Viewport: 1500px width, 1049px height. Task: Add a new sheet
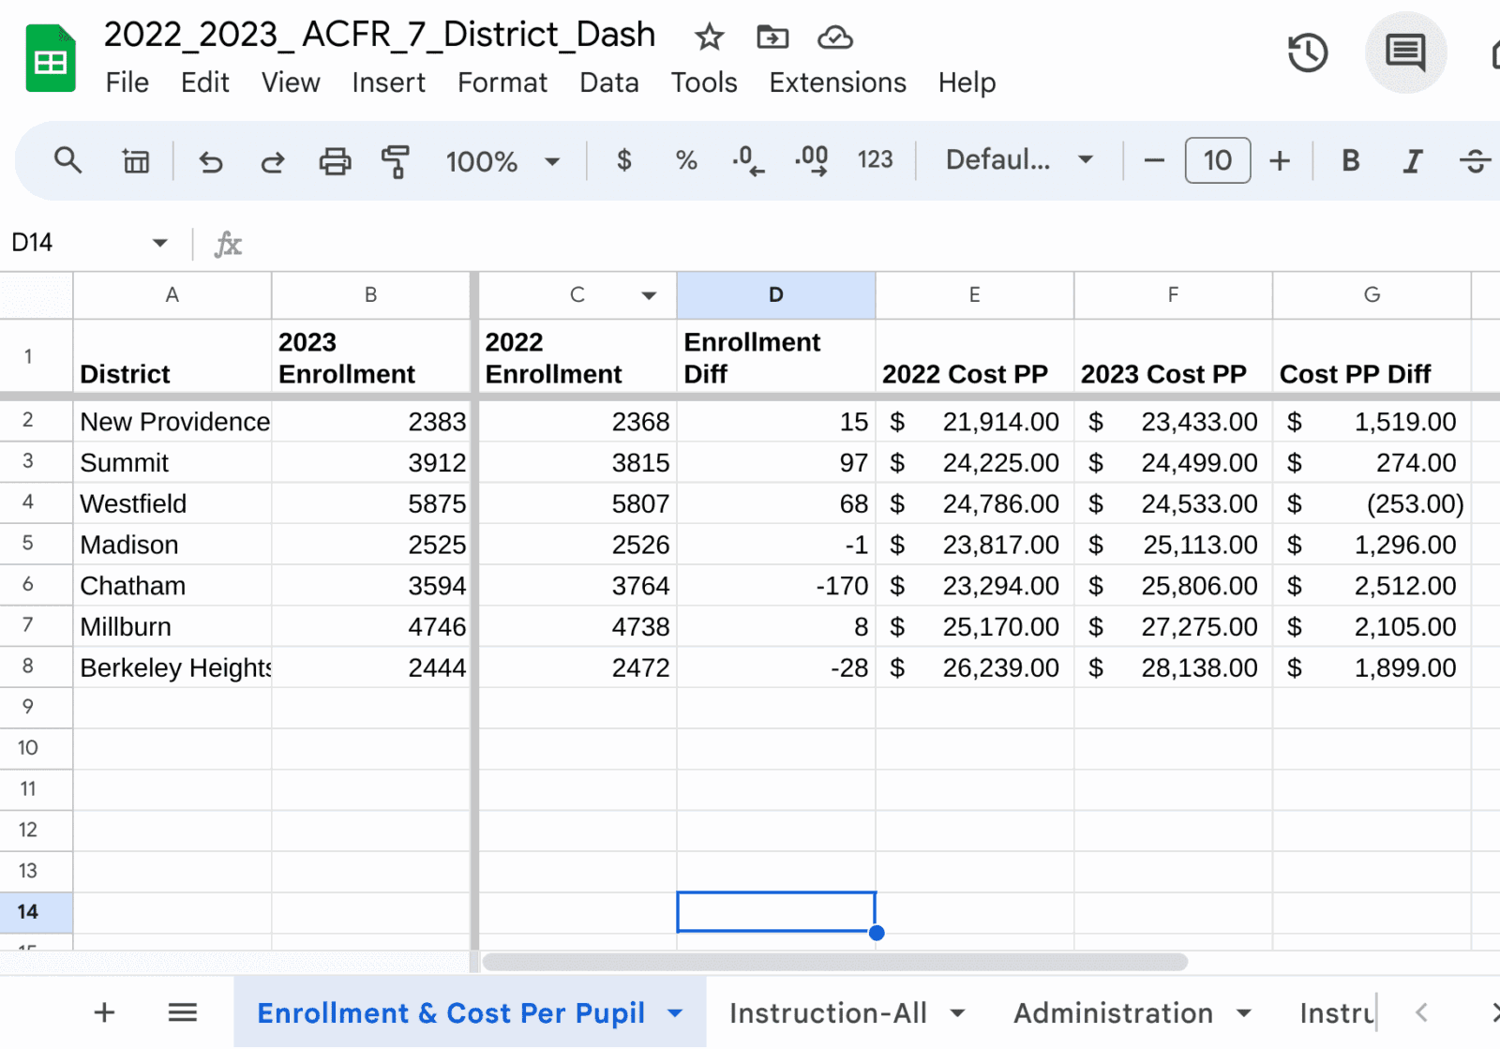[x=104, y=1012]
